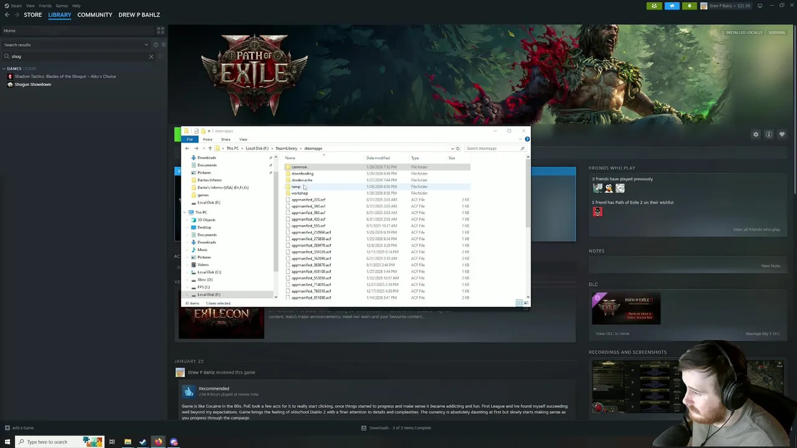
Task: Collapse the GAMES category
Action: (x=4, y=68)
